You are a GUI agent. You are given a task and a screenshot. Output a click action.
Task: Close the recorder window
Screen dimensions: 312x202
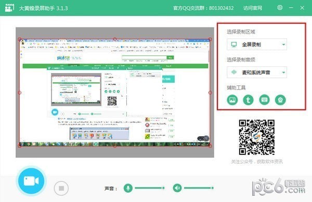point(302,8)
